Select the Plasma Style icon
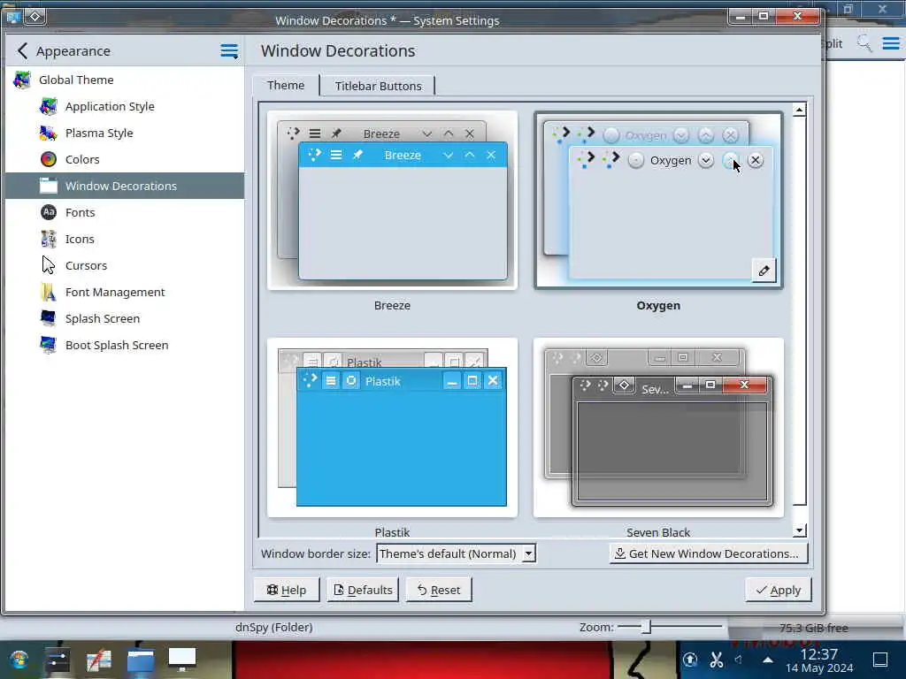Image resolution: width=906 pixels, height=679 pixels. [49, 133]
